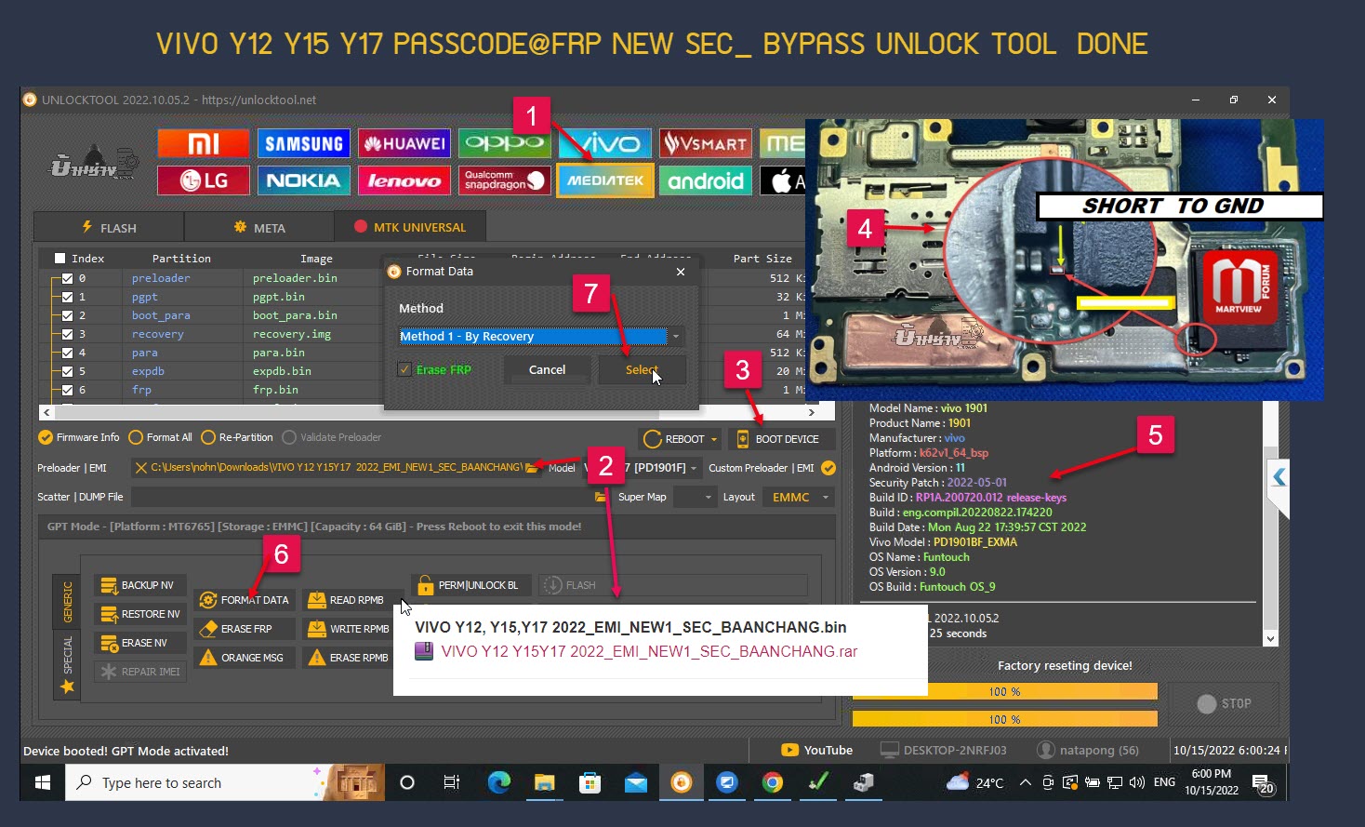Click the ERASE FRP button
Screen dimensions: 1365x827
pyautogui.click(x=245, y=629)
